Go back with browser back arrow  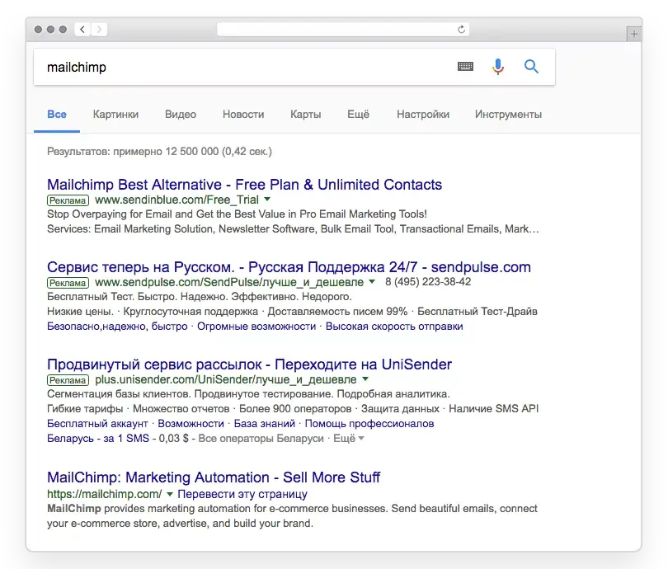82,30
